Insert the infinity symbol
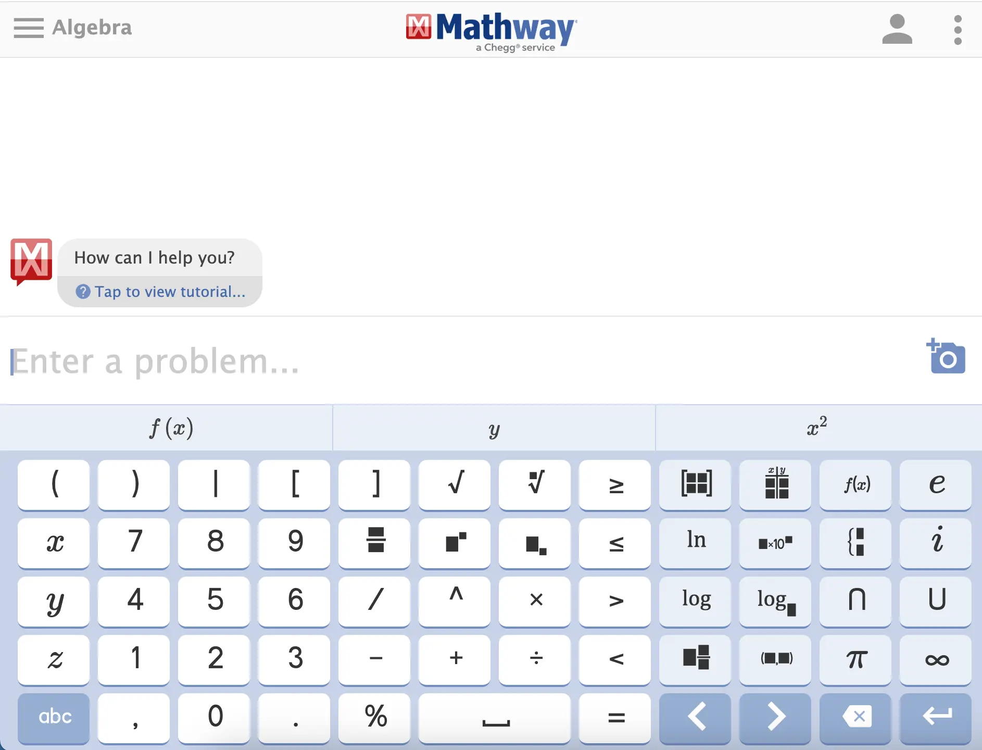 tap(937, 659)
